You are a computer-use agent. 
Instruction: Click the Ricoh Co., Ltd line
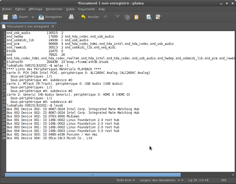pyautogui.click(x=49, y=138)
